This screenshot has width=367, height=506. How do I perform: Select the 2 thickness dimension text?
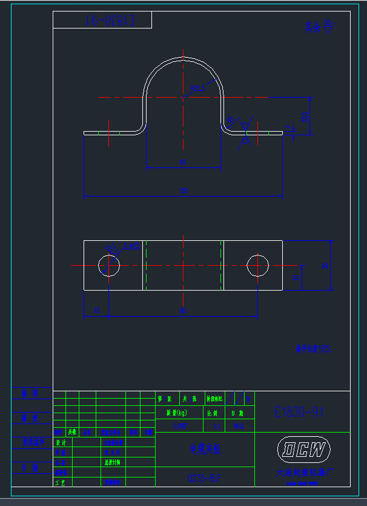[x=289, y=128]
